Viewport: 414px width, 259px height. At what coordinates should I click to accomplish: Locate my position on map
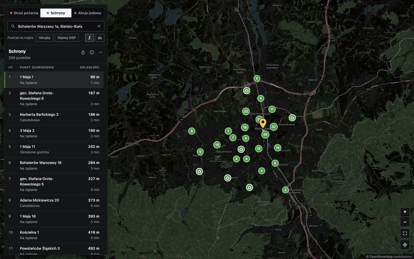point(405,245)
